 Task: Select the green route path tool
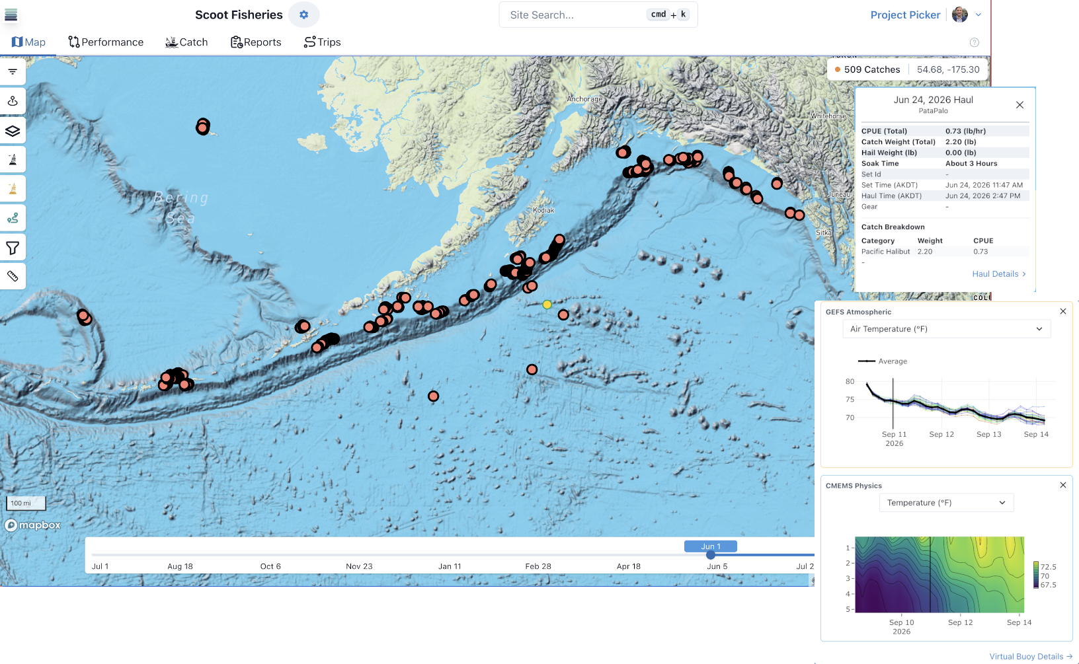13,218
